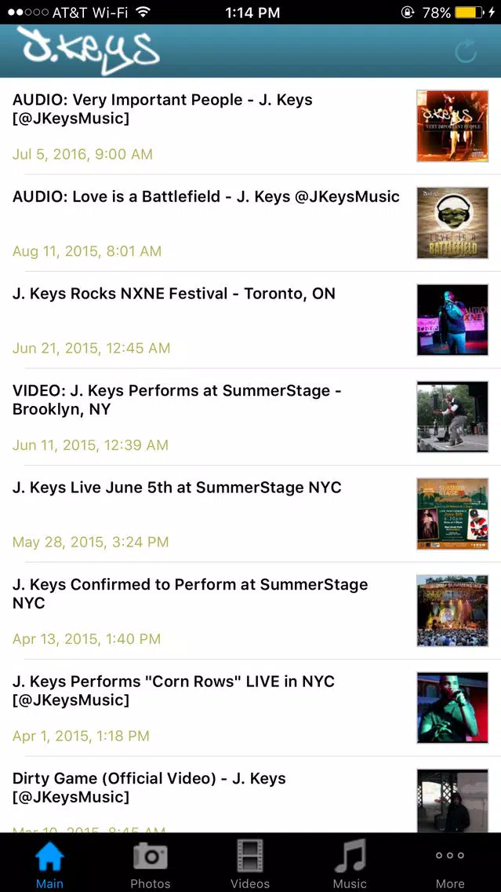Tap the Very Important People album thumbnail

pos(452,126)
